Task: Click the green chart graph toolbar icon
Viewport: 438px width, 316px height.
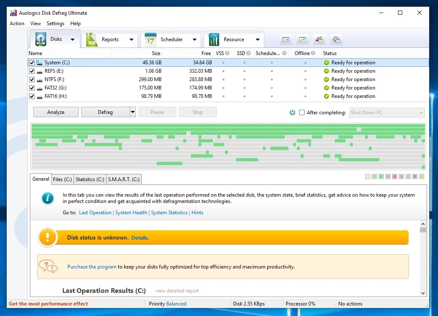Action: click(x=303, y=39)
